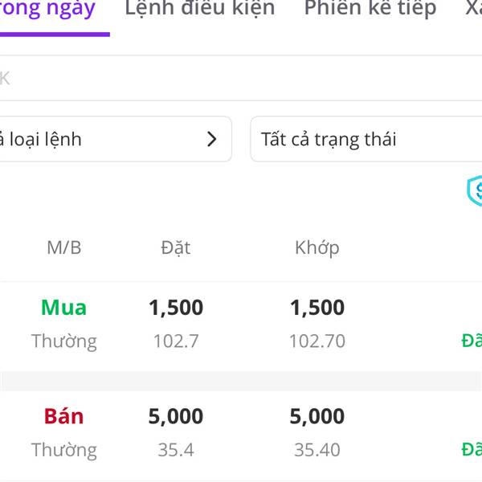Sort by Đặt column header

pyautogui.click(x=176, y=247)
